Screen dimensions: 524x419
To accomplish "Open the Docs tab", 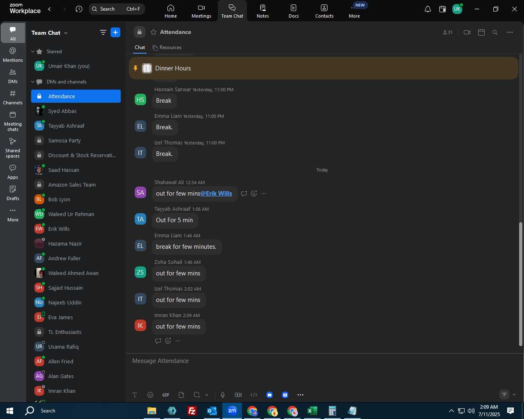I will (294, 11).
